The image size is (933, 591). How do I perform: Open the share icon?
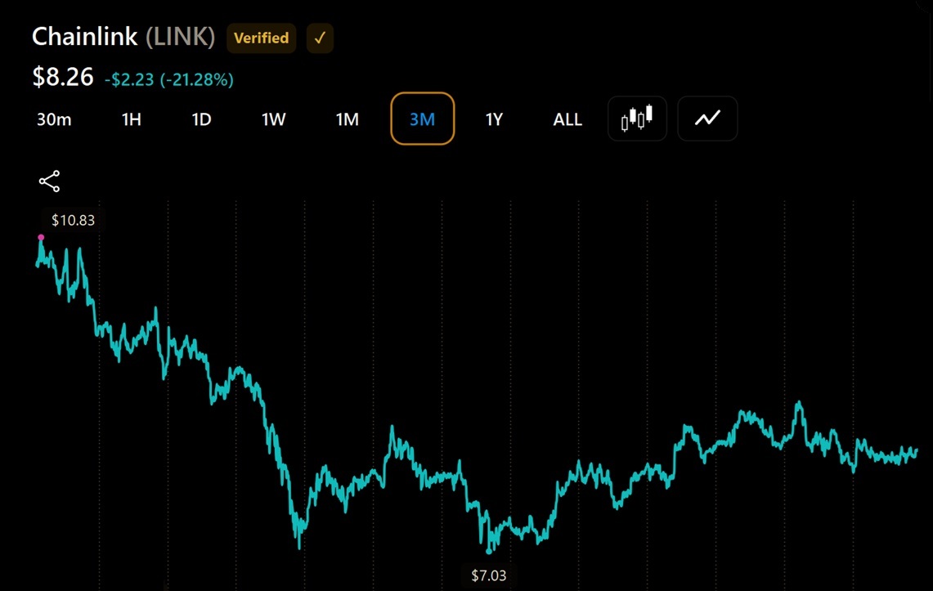pos(49,181)
